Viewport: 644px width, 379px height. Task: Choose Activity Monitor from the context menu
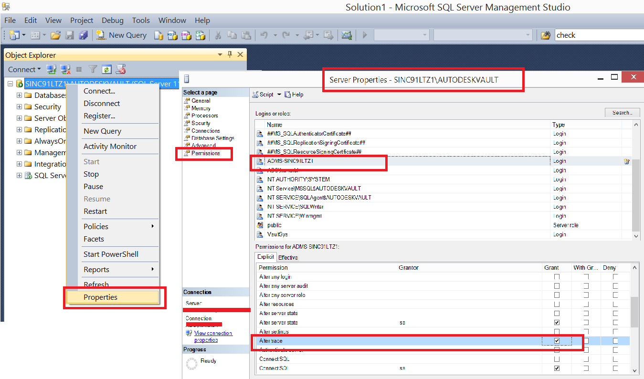[x=110, y=146]
